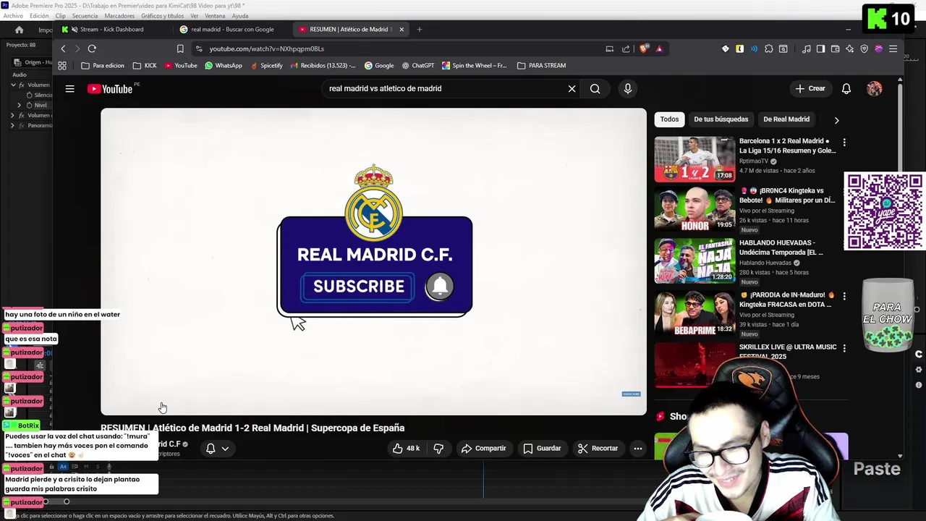Viewport: 926px width, 521px height.
Task: Open the WhatsApp bookmark
Action: 223,65
